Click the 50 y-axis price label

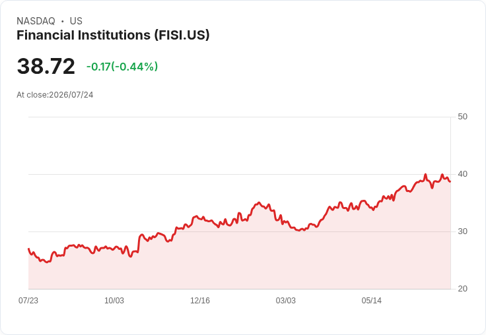[462, 117]
